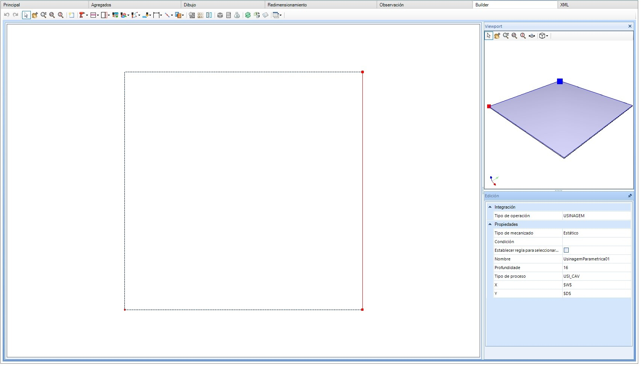Click the gray money bag icon

tap(237, 15)
